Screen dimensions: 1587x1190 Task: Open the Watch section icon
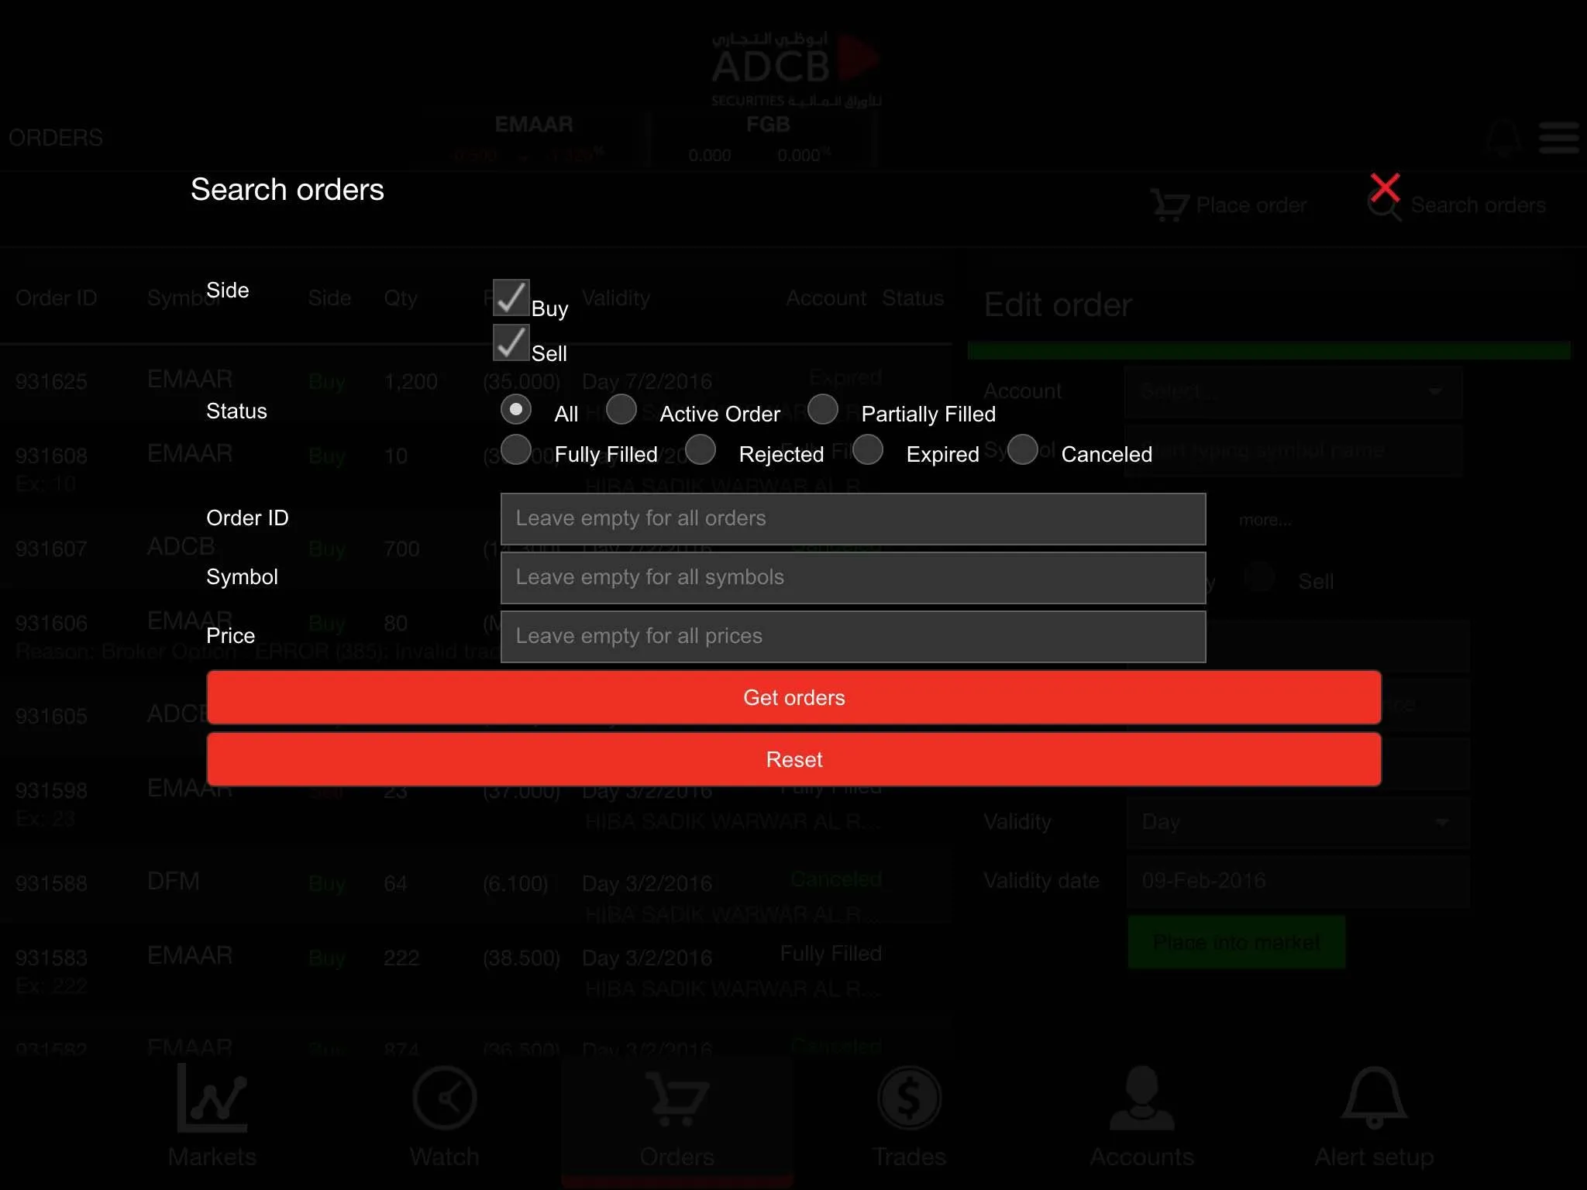coord(445,1099)
